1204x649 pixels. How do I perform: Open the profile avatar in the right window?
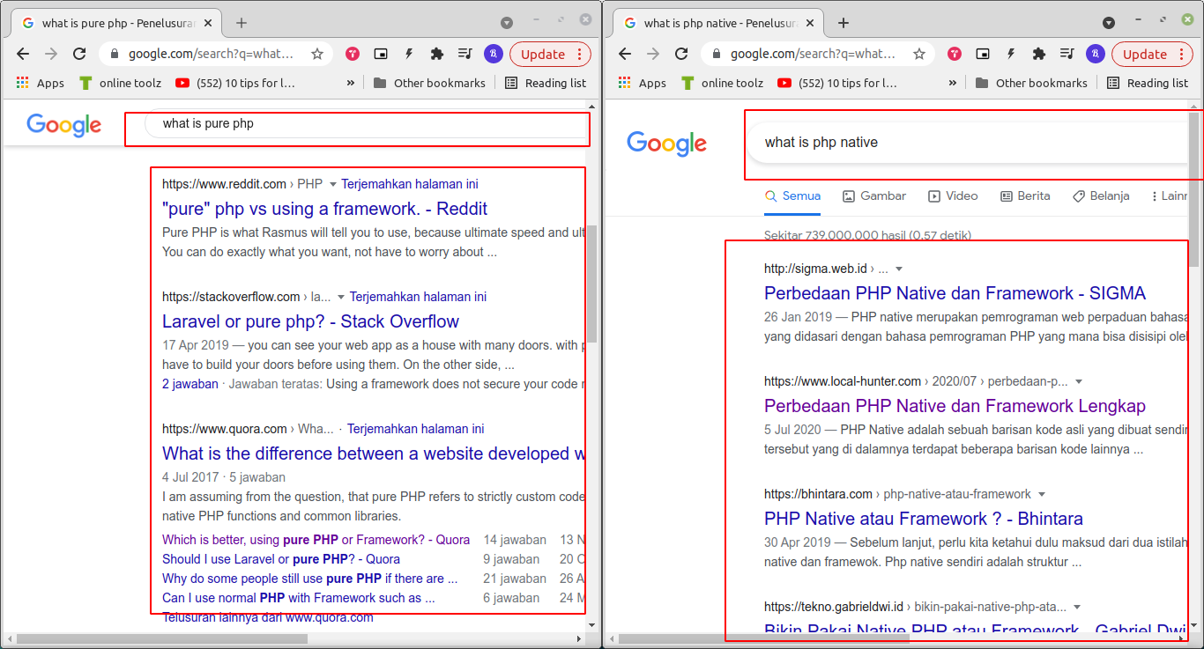(1095, 54)
